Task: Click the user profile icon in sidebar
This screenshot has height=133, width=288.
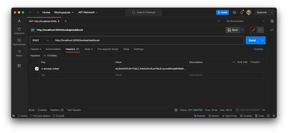Action: tap(19, 21)
